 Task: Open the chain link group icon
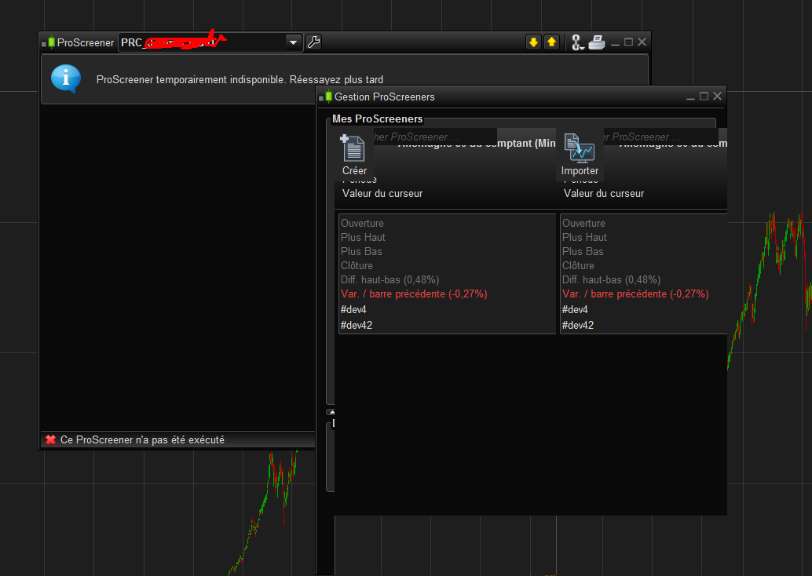point(577,42)
